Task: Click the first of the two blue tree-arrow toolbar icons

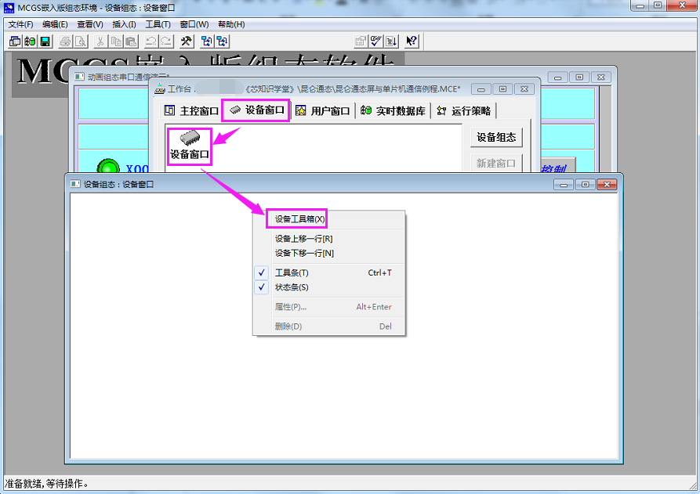Action: tap(207, 41)
